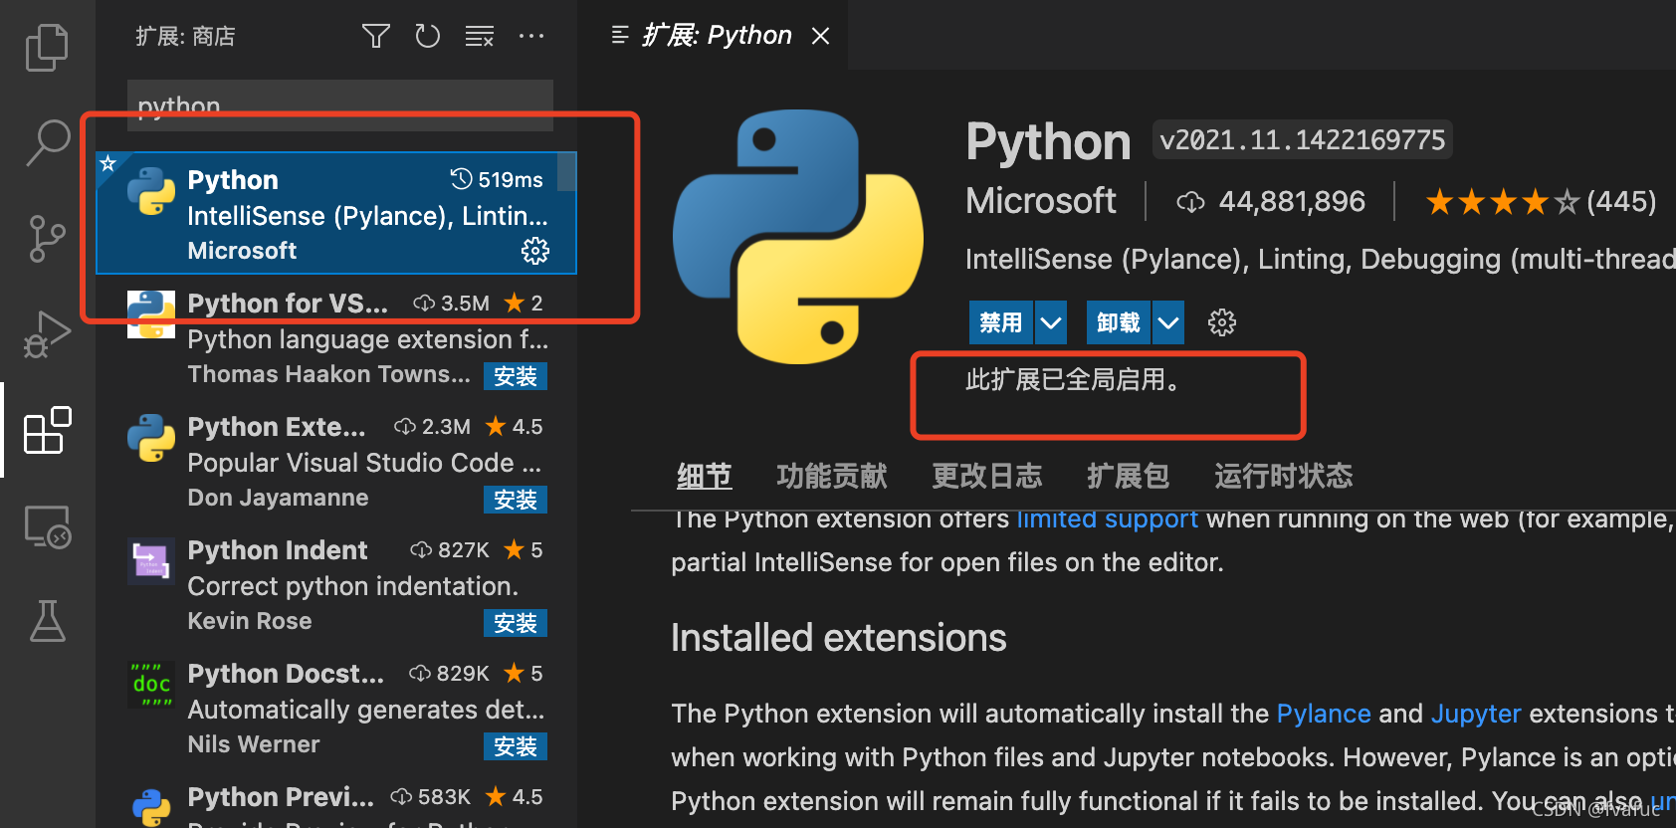
Task: Click the 禁用 (disable) button
Action: click(1001, 322)
